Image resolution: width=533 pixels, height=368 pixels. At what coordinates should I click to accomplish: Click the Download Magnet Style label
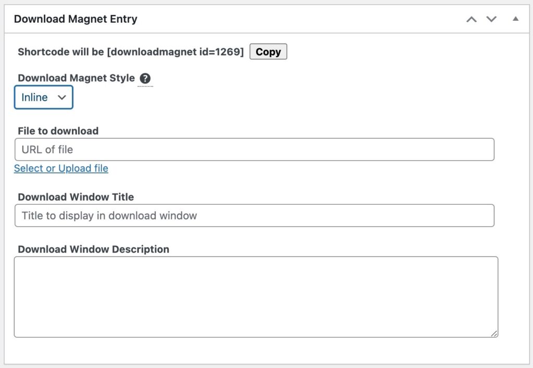click(x=76, y=78)
